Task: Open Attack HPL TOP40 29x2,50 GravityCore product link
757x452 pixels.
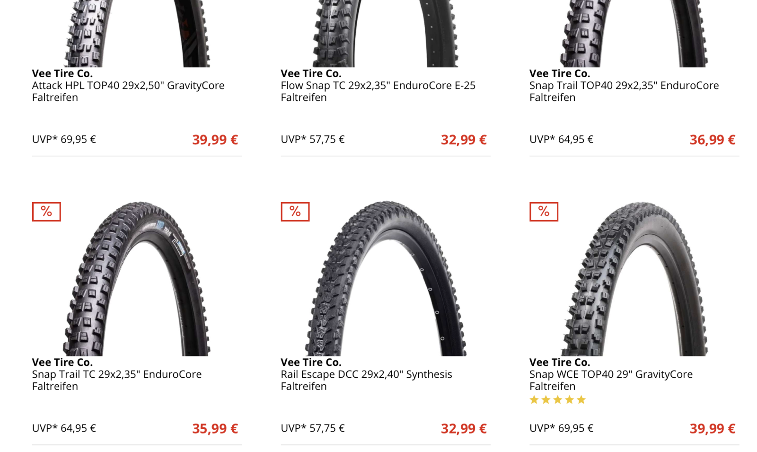Action: [128, 91]
